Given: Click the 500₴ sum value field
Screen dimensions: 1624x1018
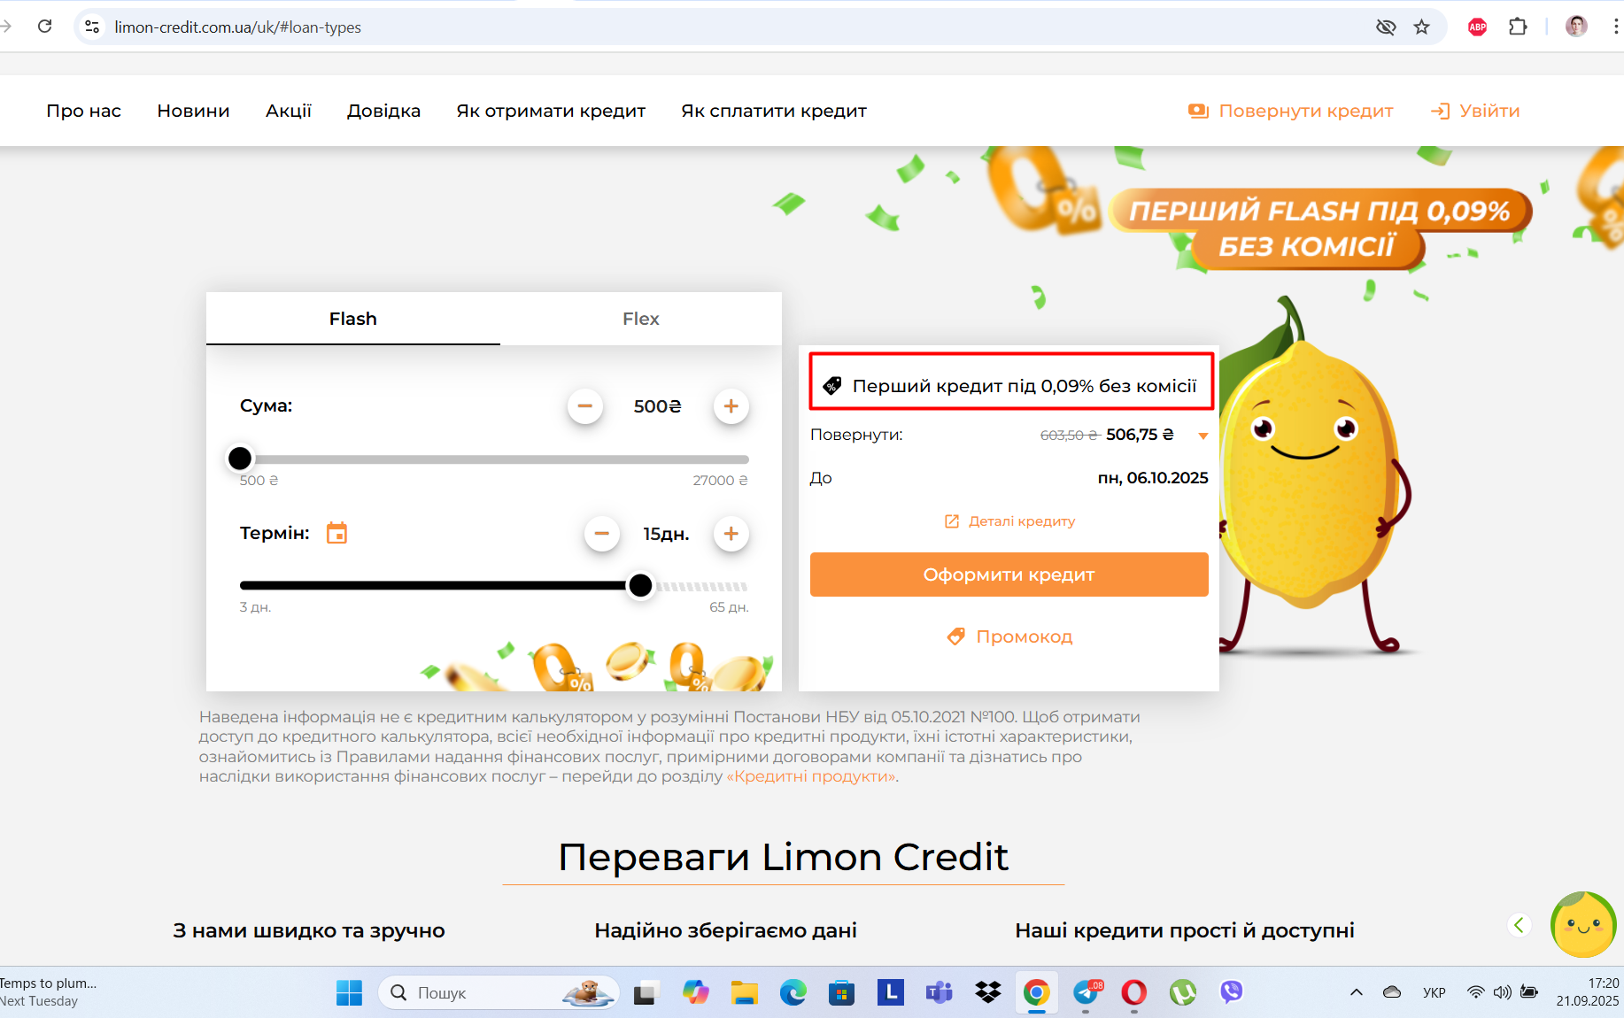Looking at the screenshot, I should tap(658, 406).
